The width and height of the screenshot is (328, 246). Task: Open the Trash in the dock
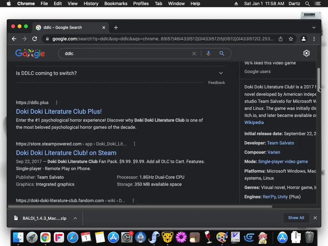click(x=309, y=237)
